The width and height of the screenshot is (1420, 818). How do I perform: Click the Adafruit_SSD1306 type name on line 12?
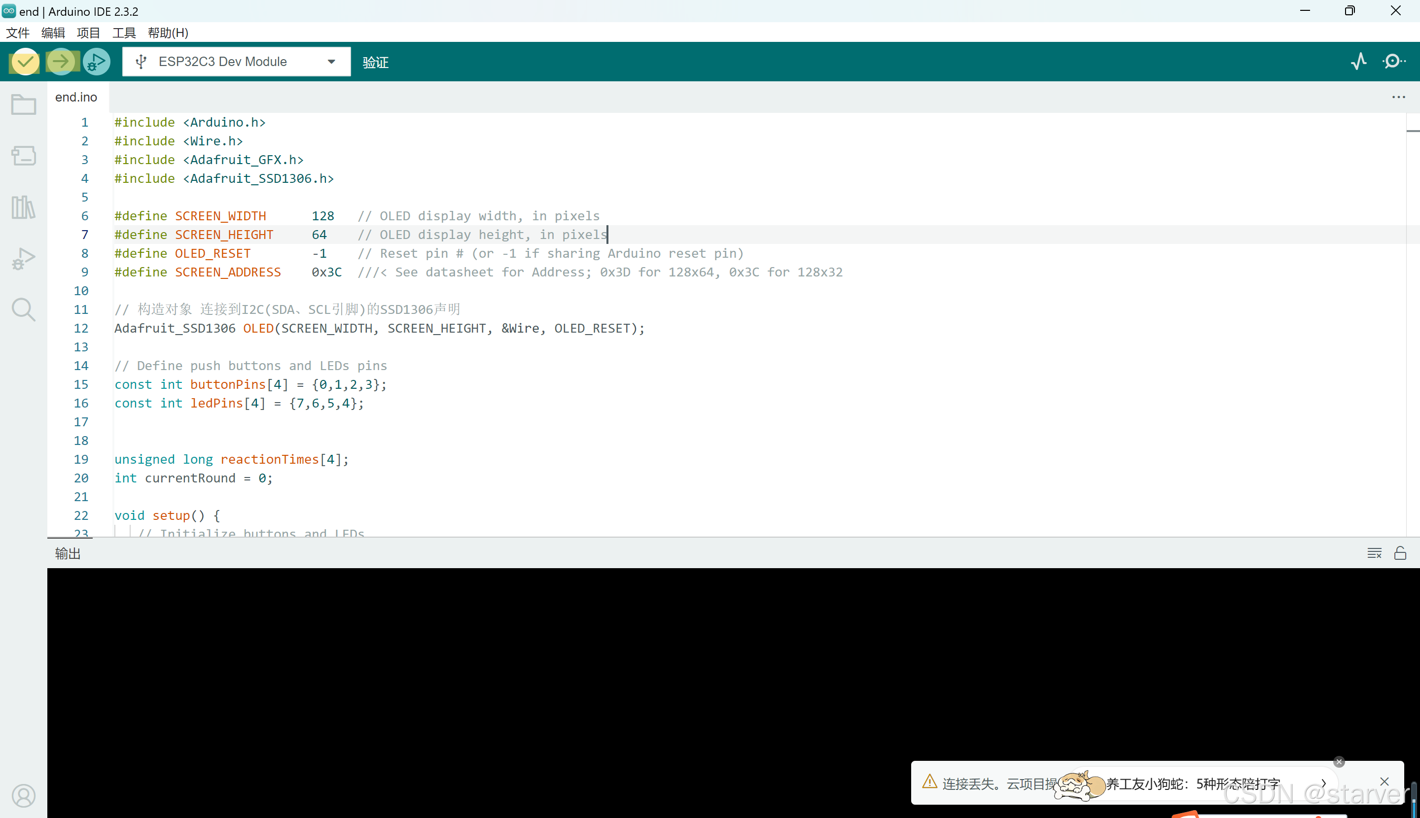175,328
